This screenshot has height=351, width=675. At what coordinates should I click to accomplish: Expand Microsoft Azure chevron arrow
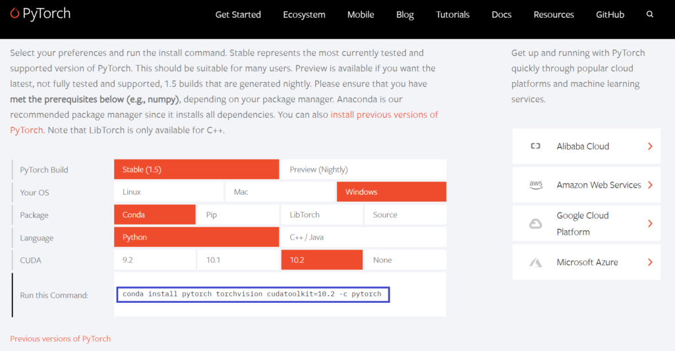(650, 262)
